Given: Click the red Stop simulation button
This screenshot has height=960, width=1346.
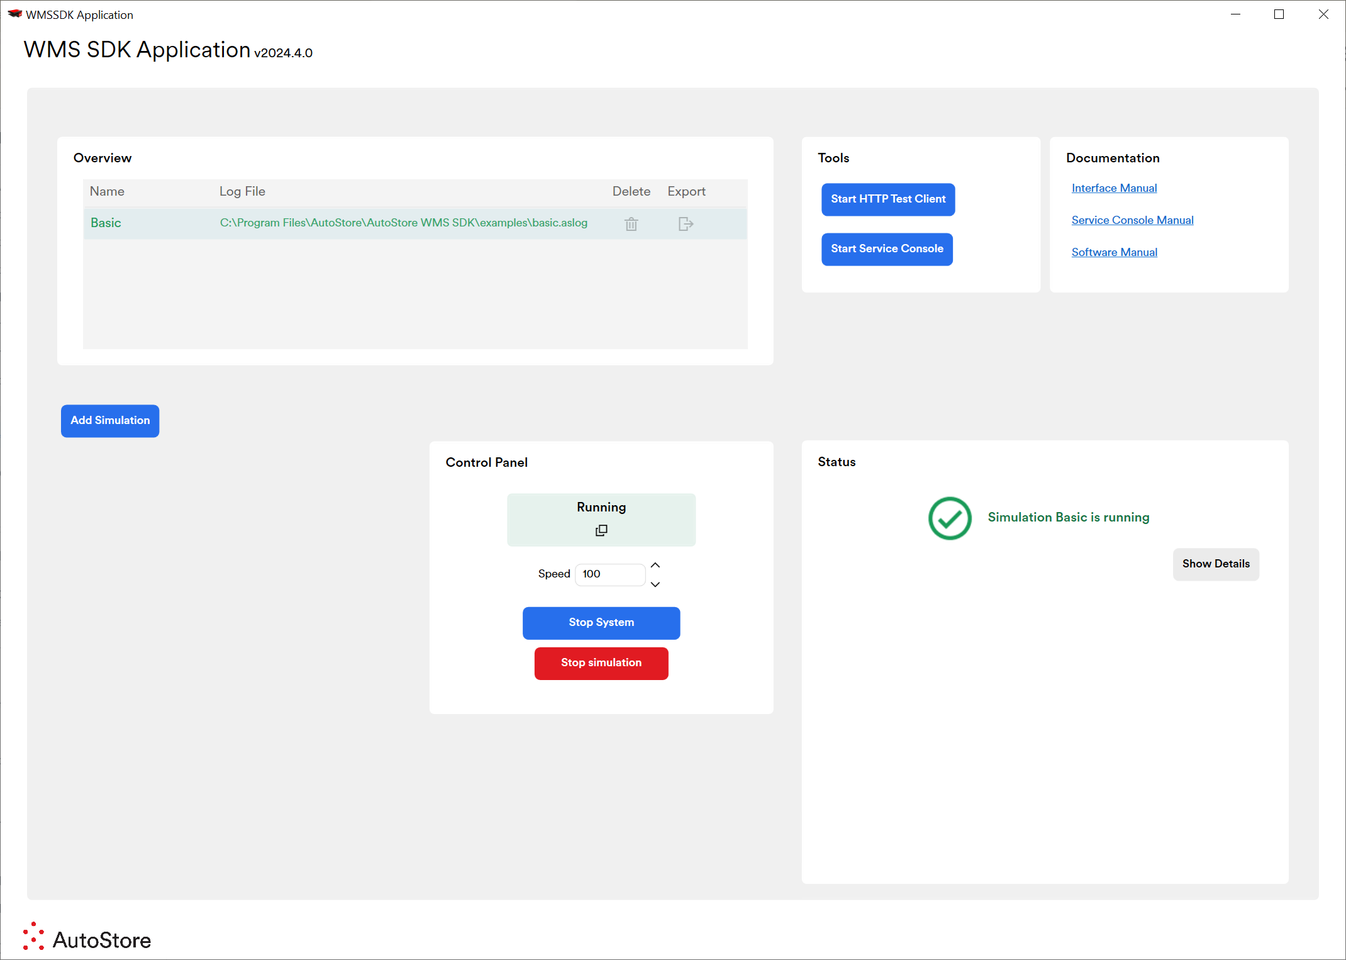Looking at the screenshot, I should (601, 663).
